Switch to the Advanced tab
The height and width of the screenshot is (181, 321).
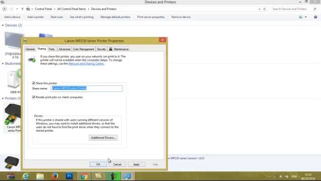pyautogui.click(x=64, y=49)
